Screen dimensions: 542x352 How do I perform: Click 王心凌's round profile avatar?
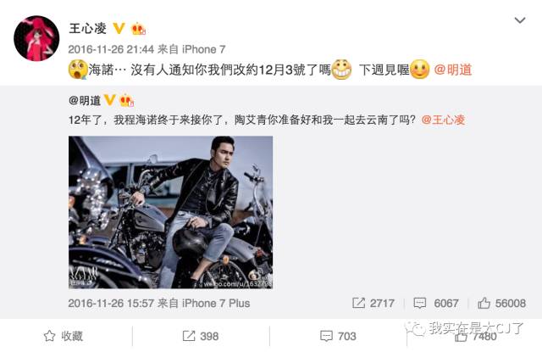tap(36, 38)
